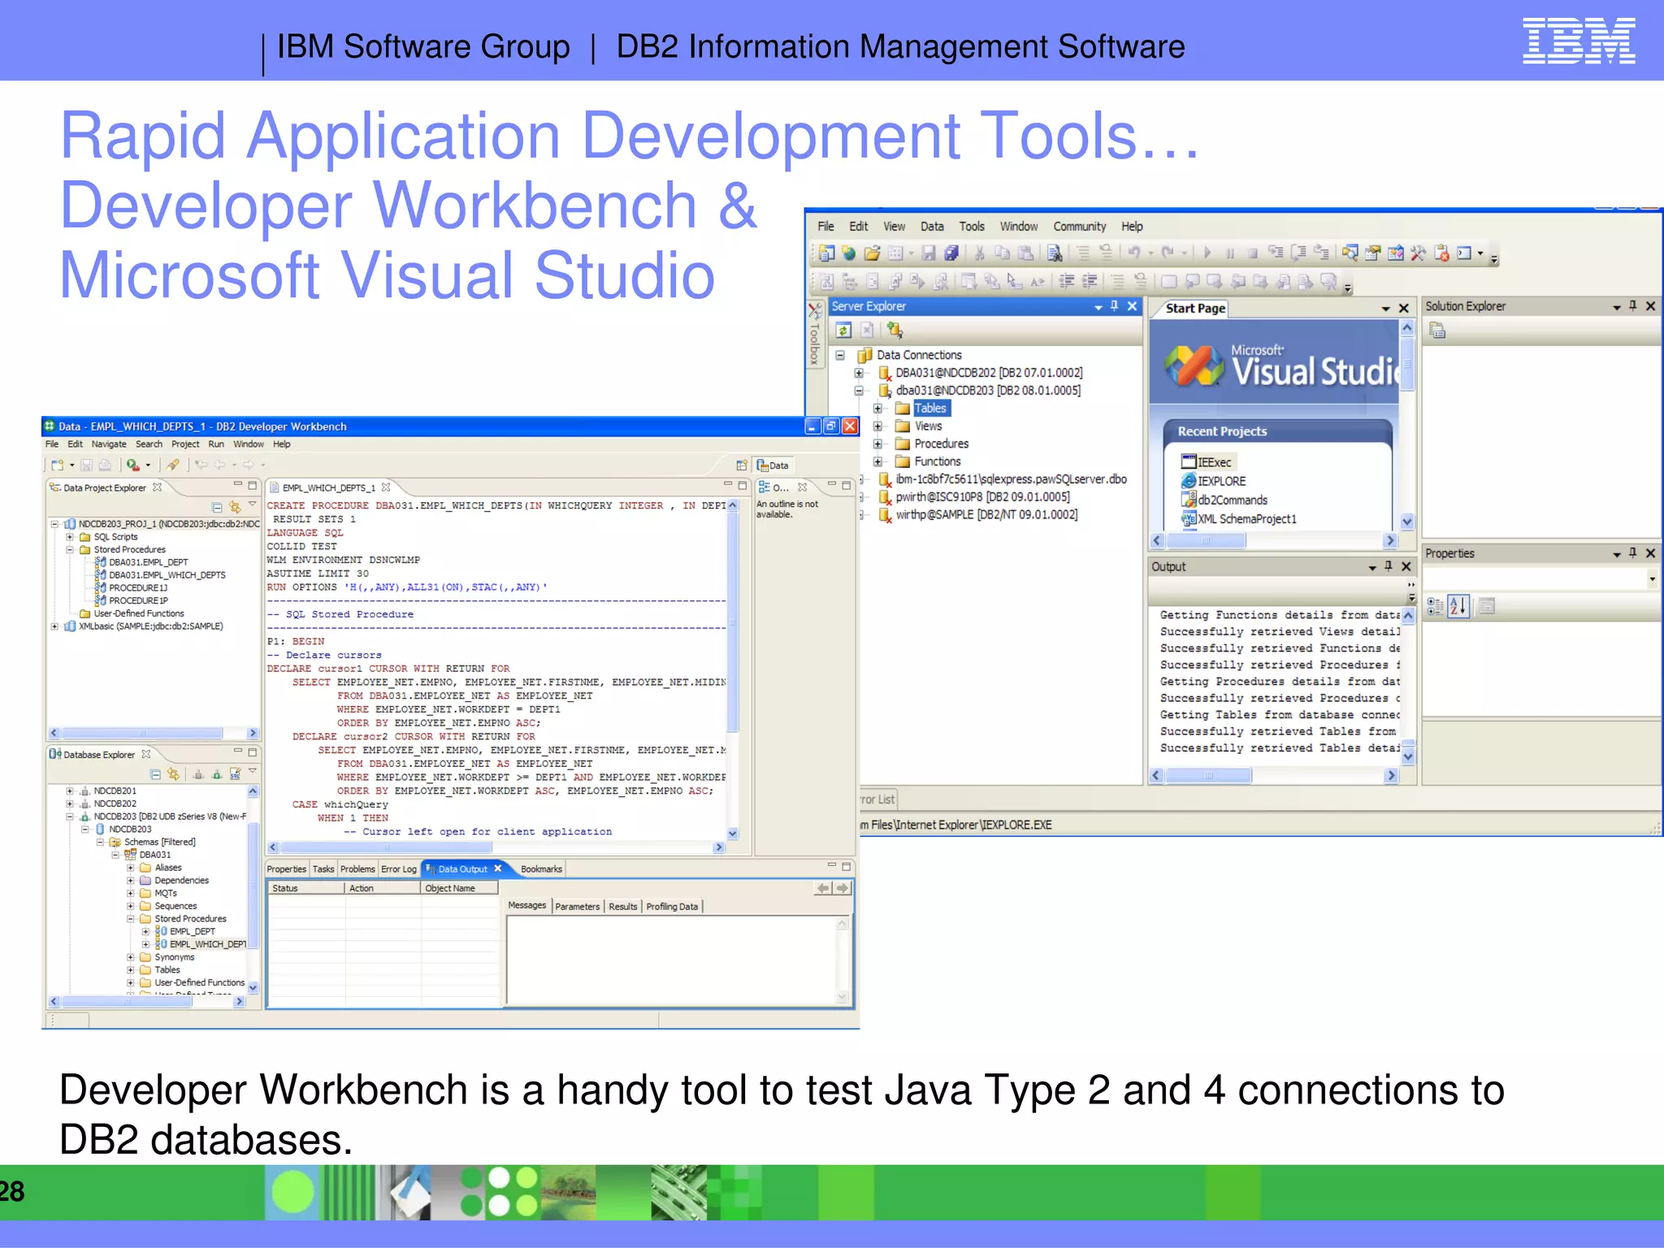
Task: Select EMPL_DEPT under Stored Procedures in Database Explorer
Action: (x=185, y=932)
